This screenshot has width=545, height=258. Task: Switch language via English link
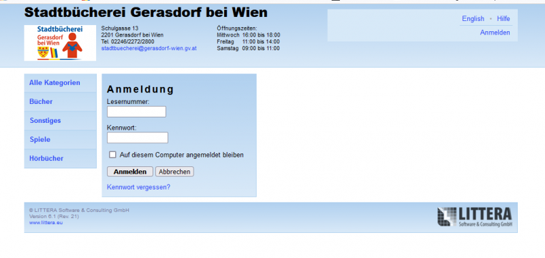tap(473, 19)
